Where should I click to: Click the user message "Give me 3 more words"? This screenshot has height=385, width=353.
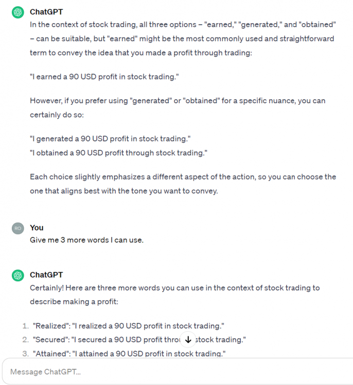click(86, 240)
